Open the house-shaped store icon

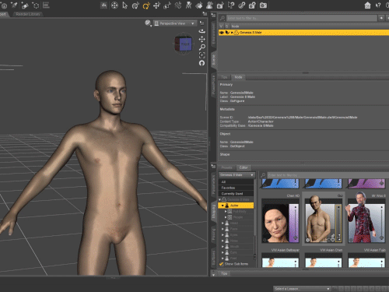(x=367, y=5)
